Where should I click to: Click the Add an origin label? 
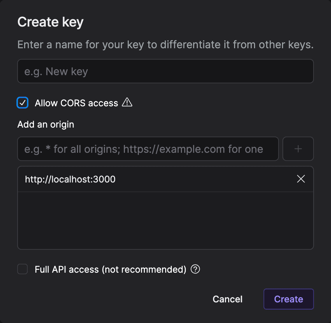pyautogui.click(x=46, y=124)
